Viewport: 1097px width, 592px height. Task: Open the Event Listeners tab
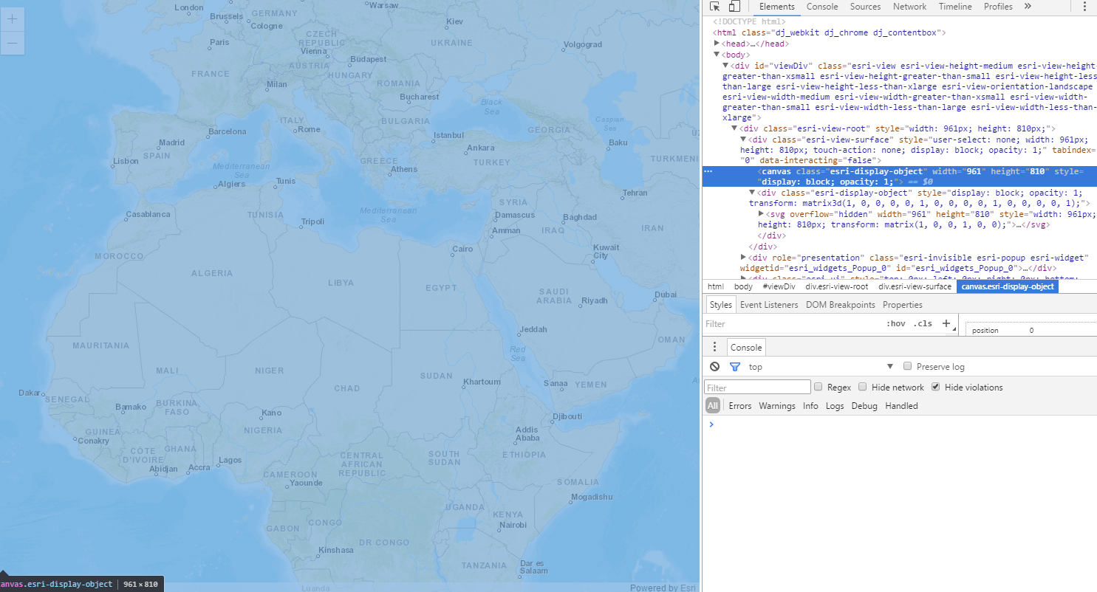point(769,305)
